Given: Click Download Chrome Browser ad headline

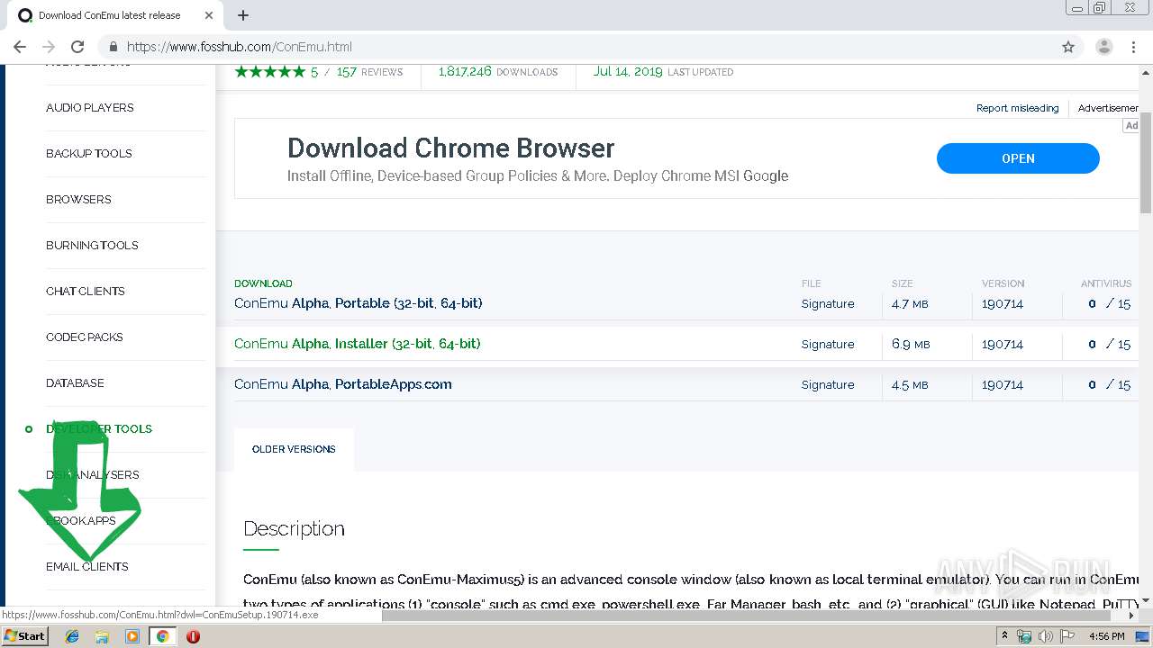Looking at the screenshot, I should pyautogui.click(x=450, y=148).
